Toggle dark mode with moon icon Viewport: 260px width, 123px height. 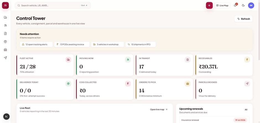click(243, 6)
